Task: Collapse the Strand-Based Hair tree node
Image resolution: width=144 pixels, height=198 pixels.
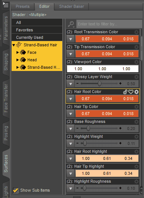Action: point(14,45)
